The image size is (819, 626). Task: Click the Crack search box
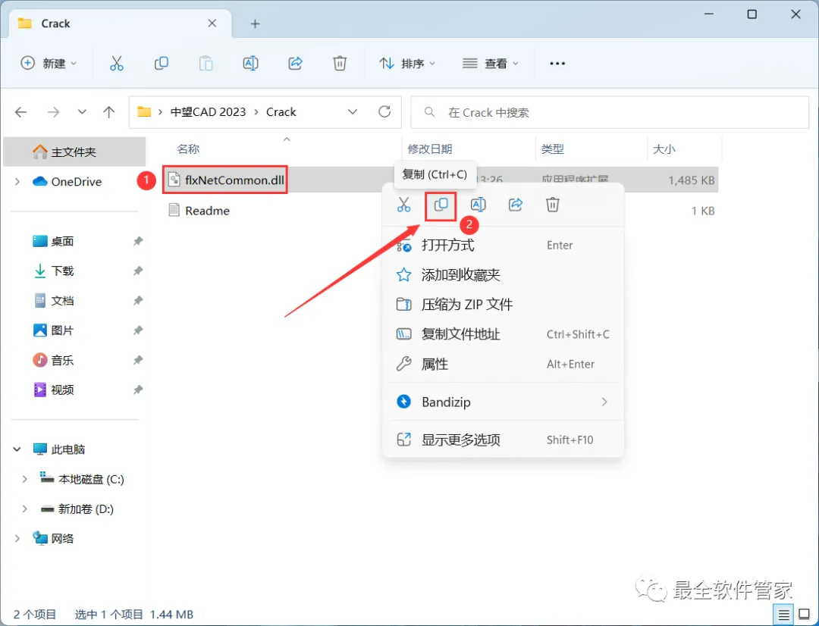click(x=610, y=112)
